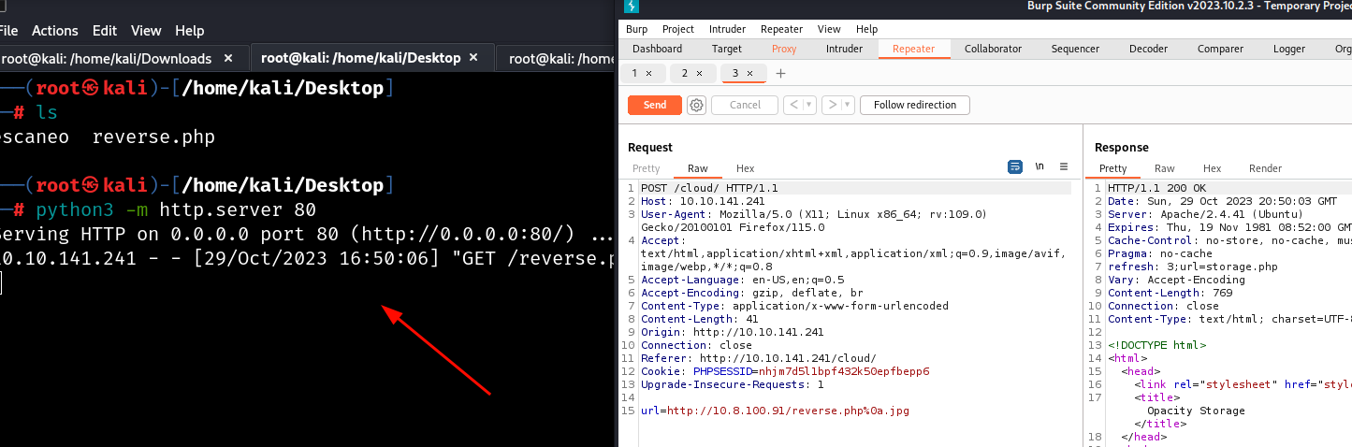
Task: Open terminal Help menu
Action: click(x=190, y=31)
